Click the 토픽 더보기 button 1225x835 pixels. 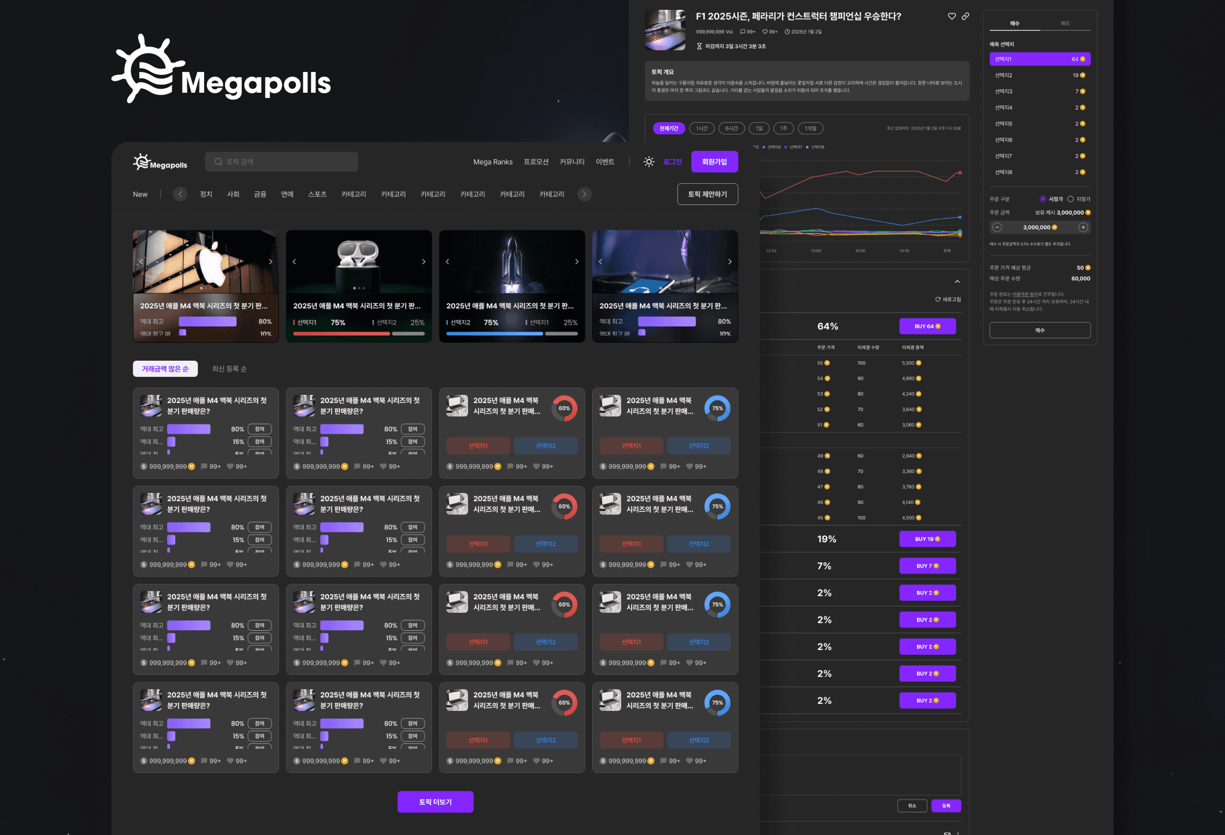(435, 801)
